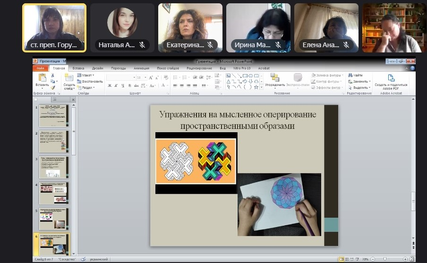Open the Анимация ribbon tab
This screenshot has width=427, height=263.
[x=141, y=68]
